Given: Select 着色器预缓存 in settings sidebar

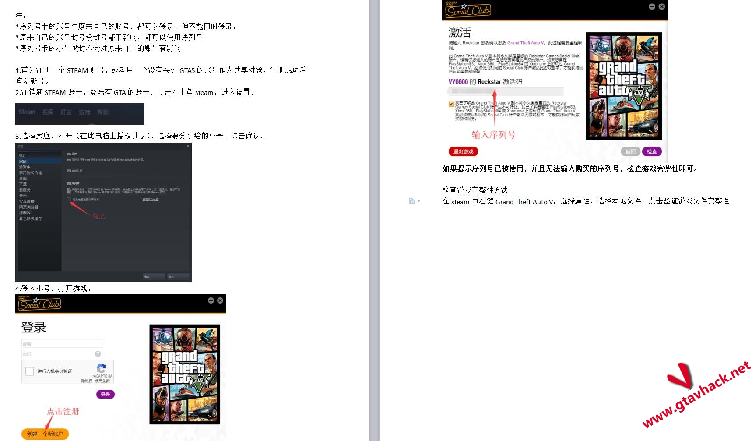Looking at the screenshot, I should click(39, 218).
